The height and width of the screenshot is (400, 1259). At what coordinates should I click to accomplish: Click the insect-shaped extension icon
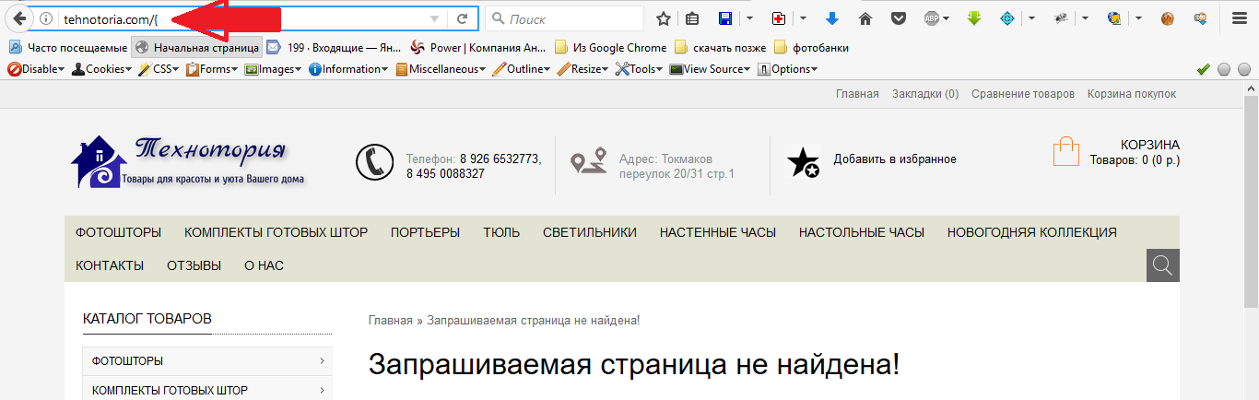tap(1061, 18)
